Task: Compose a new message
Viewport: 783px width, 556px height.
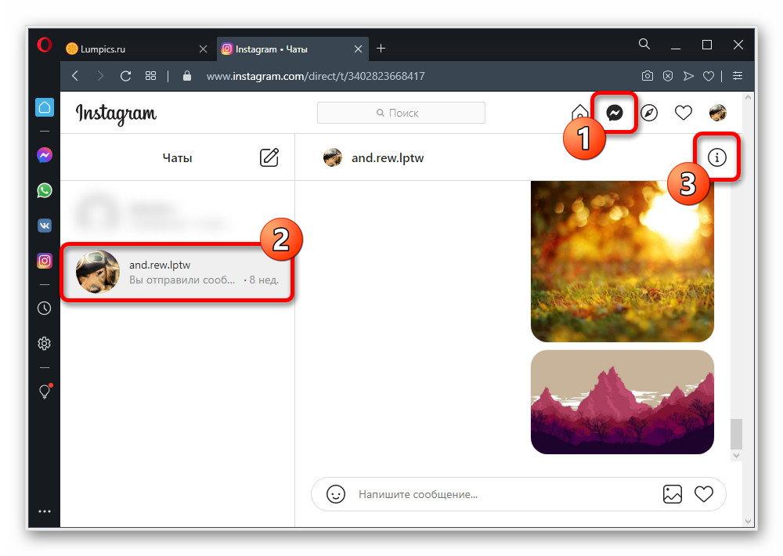Action: [269, 157]
